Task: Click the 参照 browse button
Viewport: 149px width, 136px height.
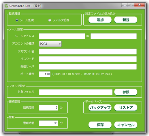Action: (126, 92)
